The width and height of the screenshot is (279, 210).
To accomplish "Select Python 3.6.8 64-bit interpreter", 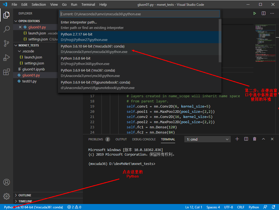I will click(x=139, y=61).
